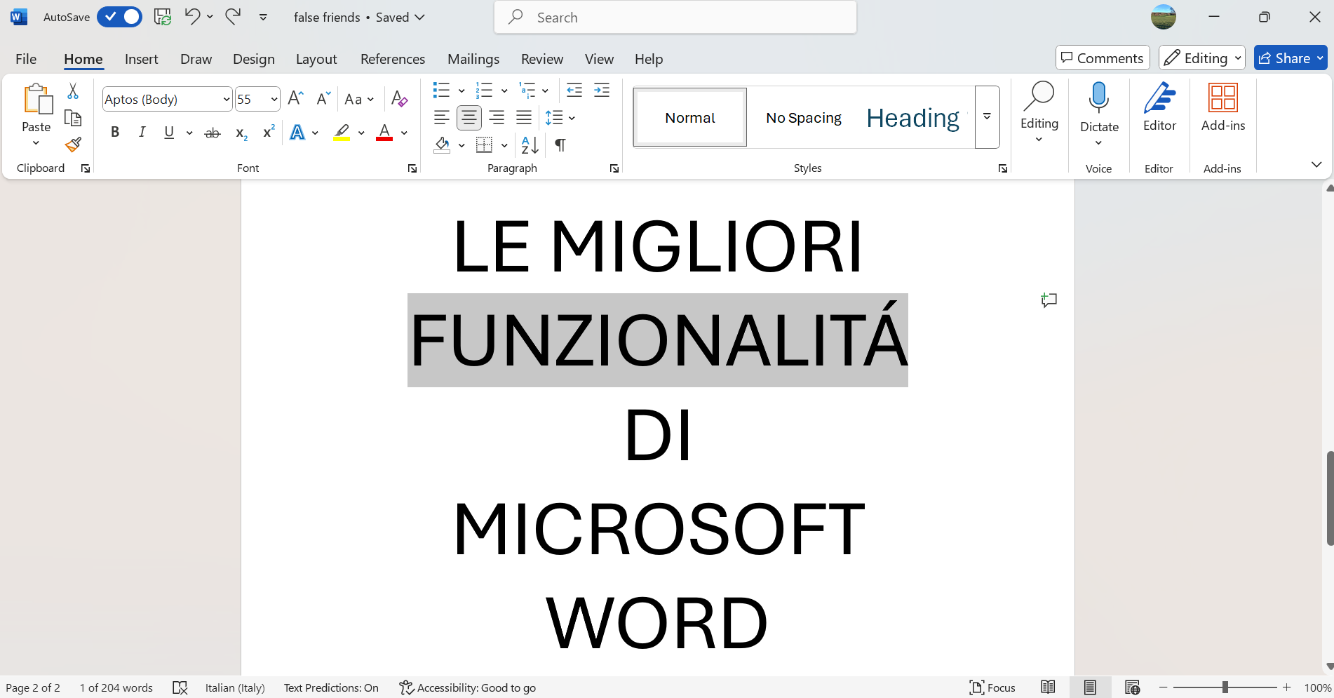Decrease paragraph indent
Screen dimensions: 1334x698
pyautogui.click(x=574, y=90)
